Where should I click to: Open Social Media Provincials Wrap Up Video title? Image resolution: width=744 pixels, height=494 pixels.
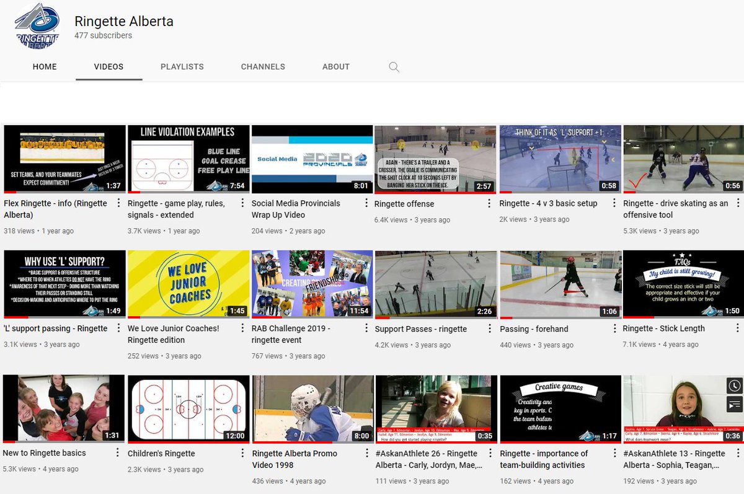pyautogui.click(x=296, y=209)
